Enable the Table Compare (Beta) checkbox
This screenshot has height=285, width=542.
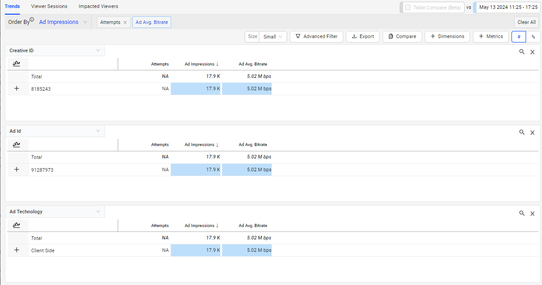(407, 8)
